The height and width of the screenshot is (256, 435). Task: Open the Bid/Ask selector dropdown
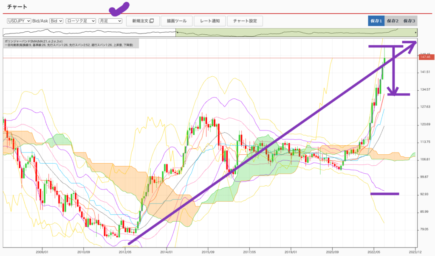click(x=56, y=21)
